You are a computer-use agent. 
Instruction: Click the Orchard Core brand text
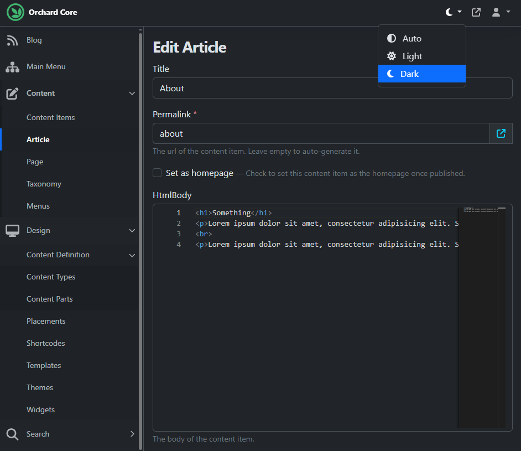click(x=53, y=12)
